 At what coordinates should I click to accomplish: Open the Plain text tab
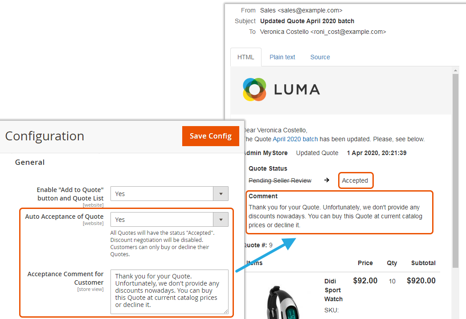[282, 57]
